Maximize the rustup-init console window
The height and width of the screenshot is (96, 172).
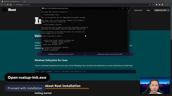[x=123, y=8]
